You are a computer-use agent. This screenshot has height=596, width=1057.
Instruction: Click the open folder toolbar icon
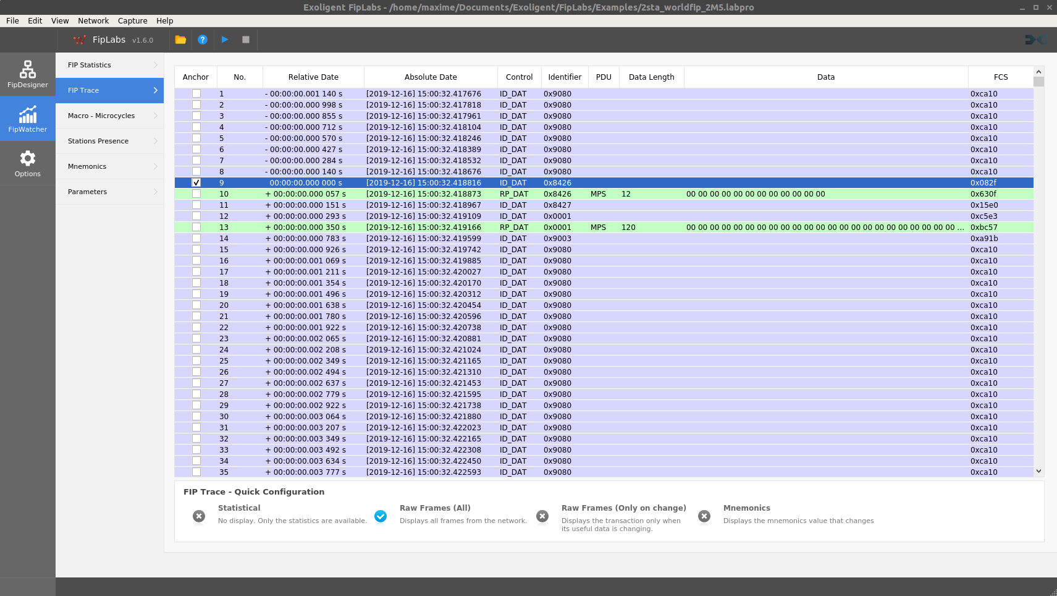[180, 40]
